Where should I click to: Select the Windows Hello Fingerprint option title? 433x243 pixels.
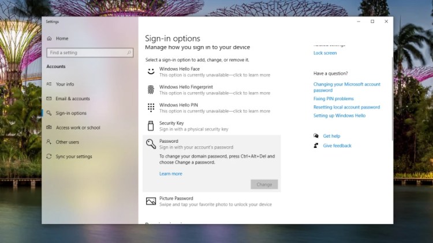pos(186,87)
